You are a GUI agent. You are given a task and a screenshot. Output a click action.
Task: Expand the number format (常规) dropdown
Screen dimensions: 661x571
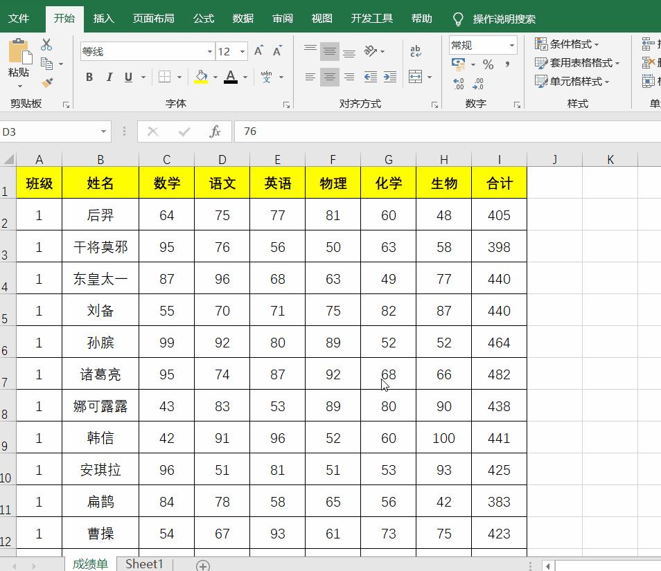512,45
